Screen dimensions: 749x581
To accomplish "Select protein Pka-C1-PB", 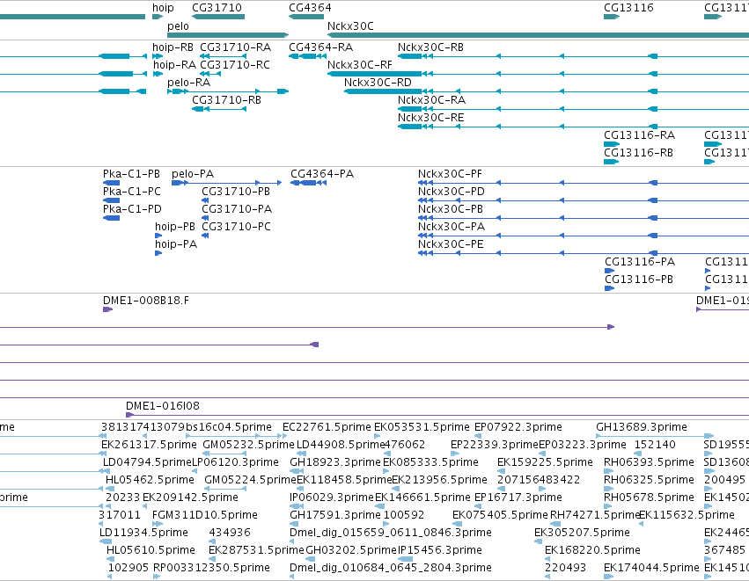I will point(131,174).
